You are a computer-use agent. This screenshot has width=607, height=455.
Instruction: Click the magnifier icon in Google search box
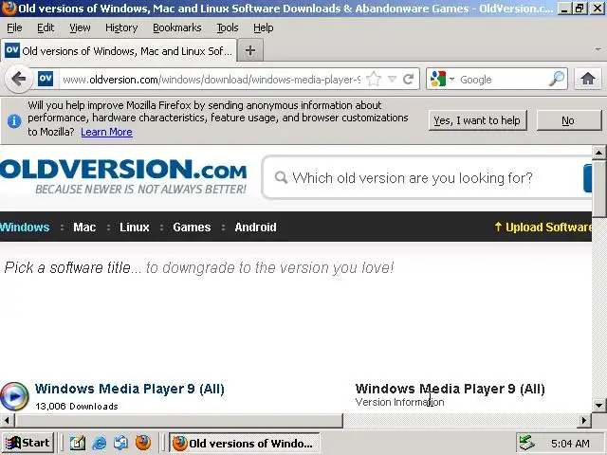pyautogui.click(x=557, y=79)
